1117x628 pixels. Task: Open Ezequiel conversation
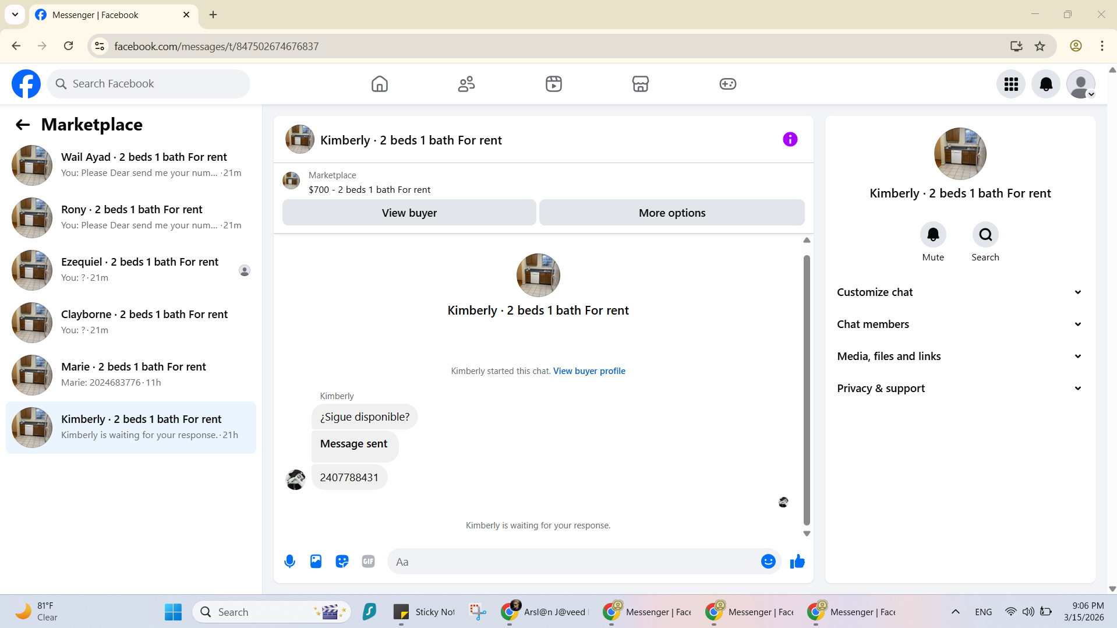[x=131, y=270]
